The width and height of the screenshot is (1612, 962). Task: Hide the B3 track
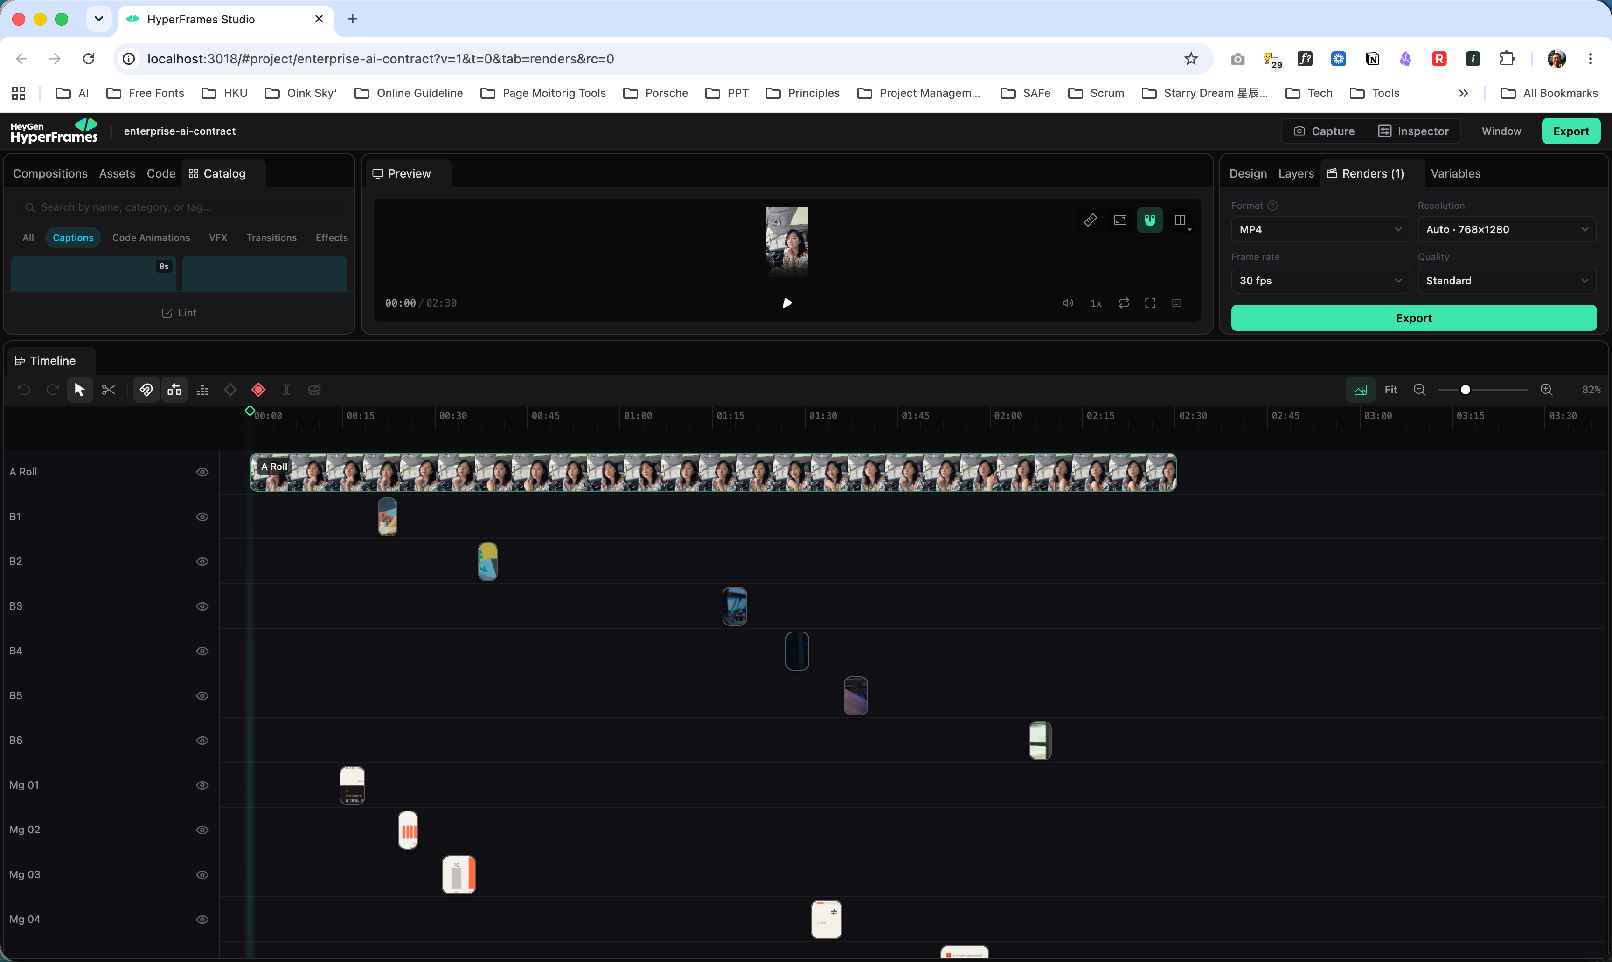click(x=202, y=606)
